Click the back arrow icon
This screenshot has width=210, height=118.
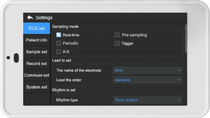pyautogui.click(x=30, y=18)
